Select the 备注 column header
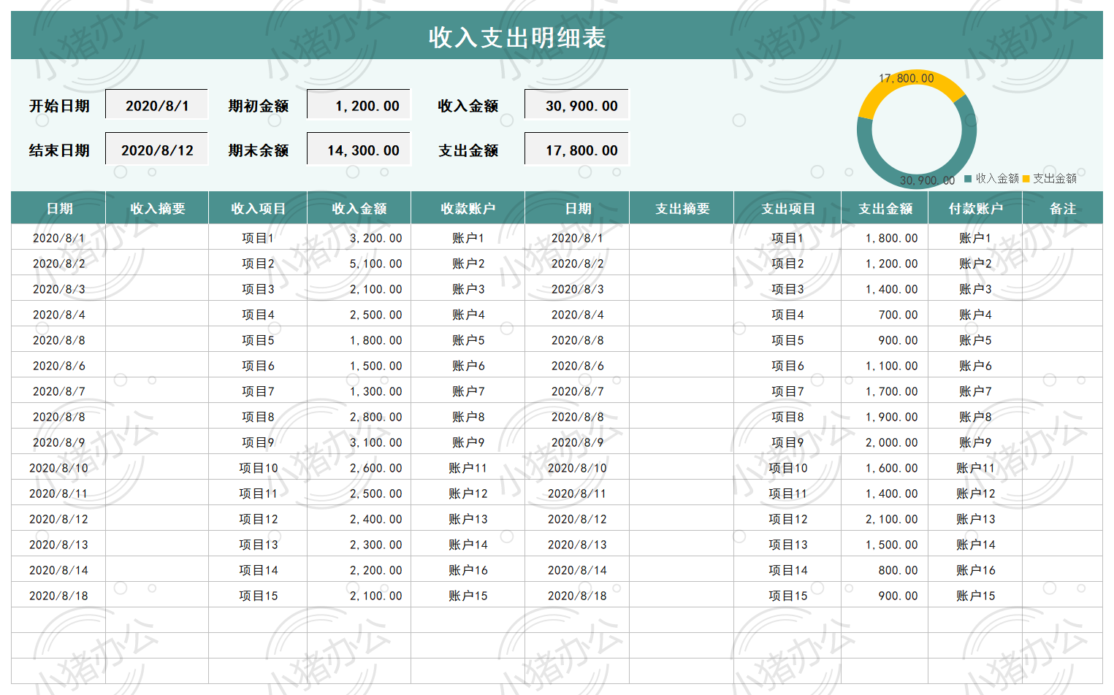Screen dimensions: 1114x695 pyautogui.click(x=1063, y=208)
